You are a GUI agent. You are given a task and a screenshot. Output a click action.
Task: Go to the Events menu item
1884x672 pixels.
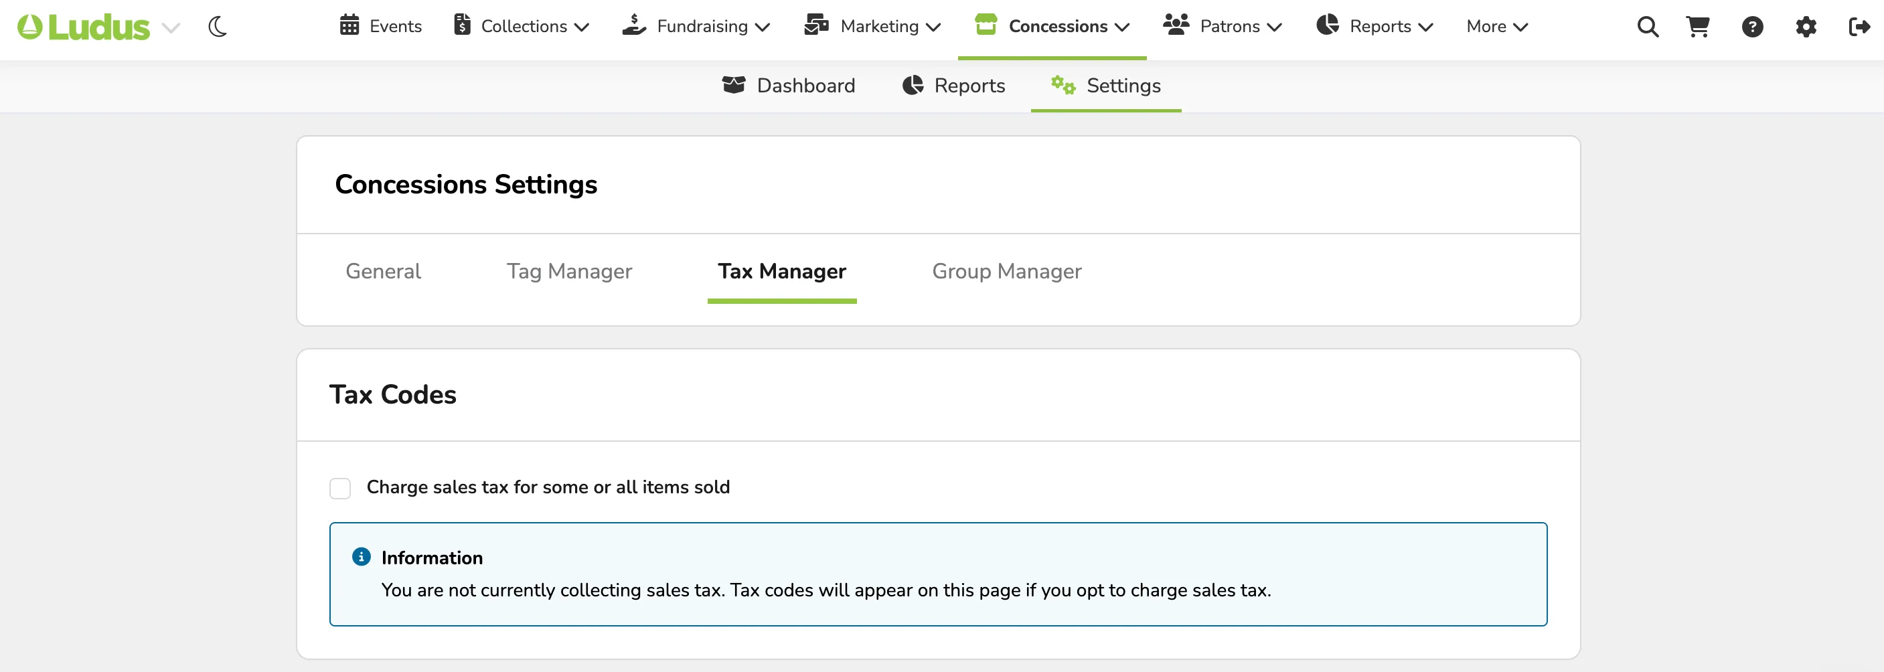(381, 26)
